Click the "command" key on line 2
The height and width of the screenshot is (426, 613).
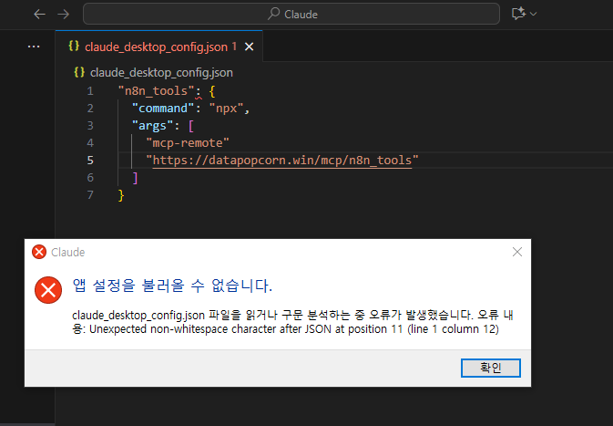(163, 108)
